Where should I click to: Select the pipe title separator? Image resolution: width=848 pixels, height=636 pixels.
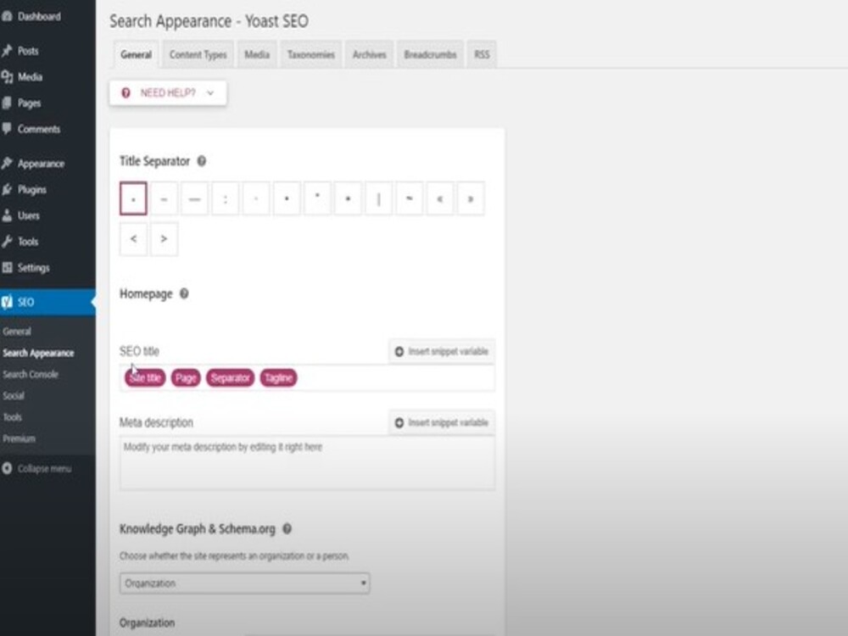[377, 198]
